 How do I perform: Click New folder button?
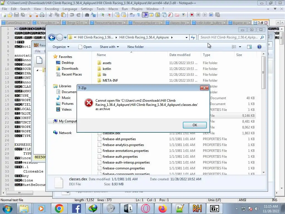tap(136, 47)
